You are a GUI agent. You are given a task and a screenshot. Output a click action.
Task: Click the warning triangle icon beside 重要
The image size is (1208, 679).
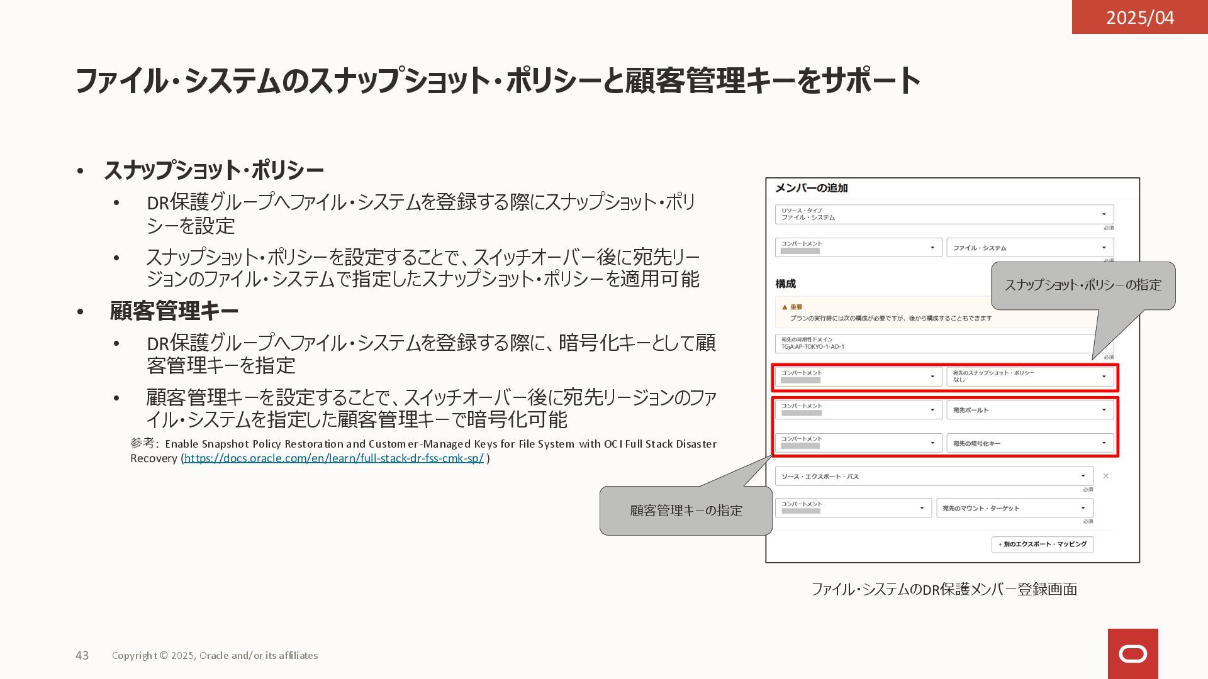[785, 307]
